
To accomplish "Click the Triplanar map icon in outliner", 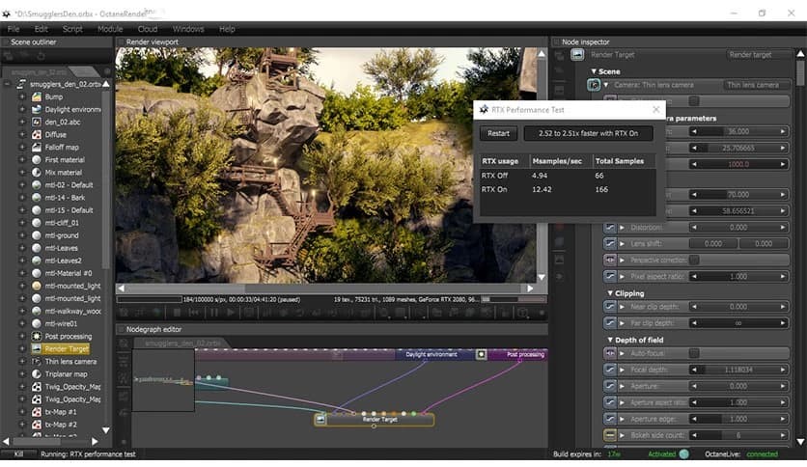I will pos(37,374).
